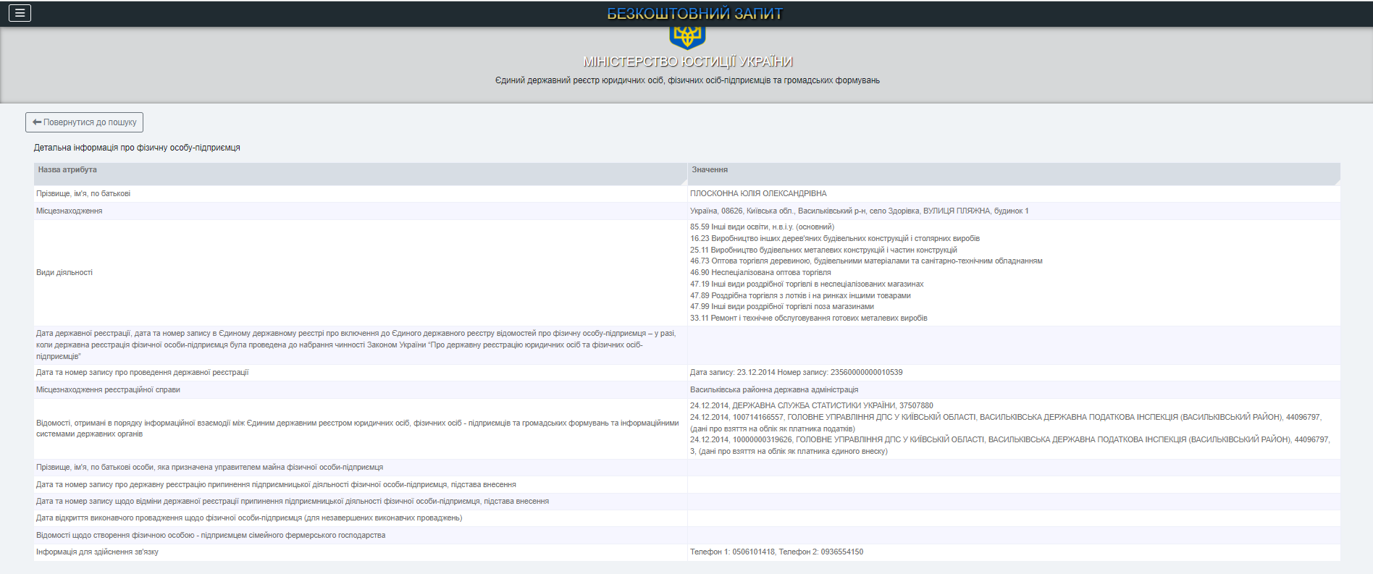
Task: Click the 'Єдиний державний реєстр' subtitle text
Action: (x=686, y=80)
